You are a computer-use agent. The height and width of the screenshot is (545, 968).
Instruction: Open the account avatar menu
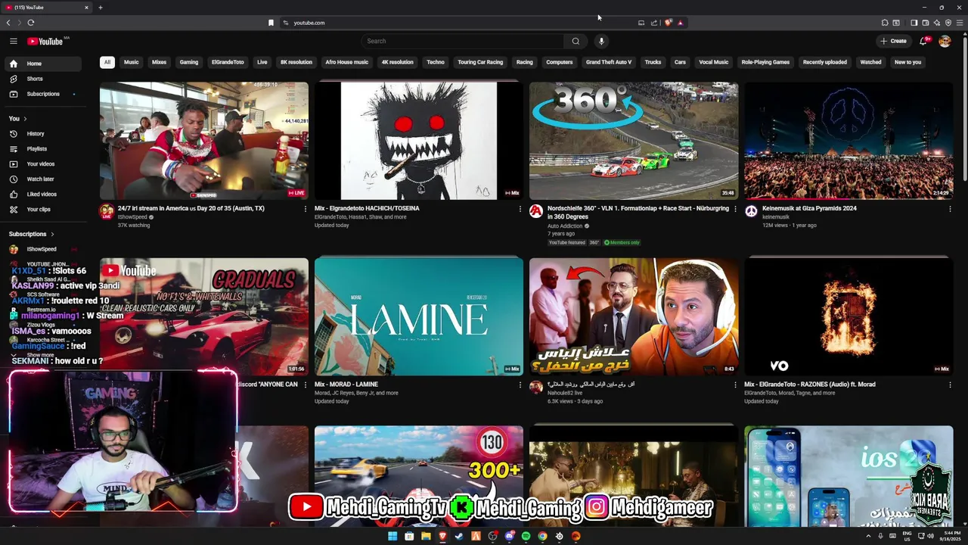pyautogui.click(x=945, y=41)
